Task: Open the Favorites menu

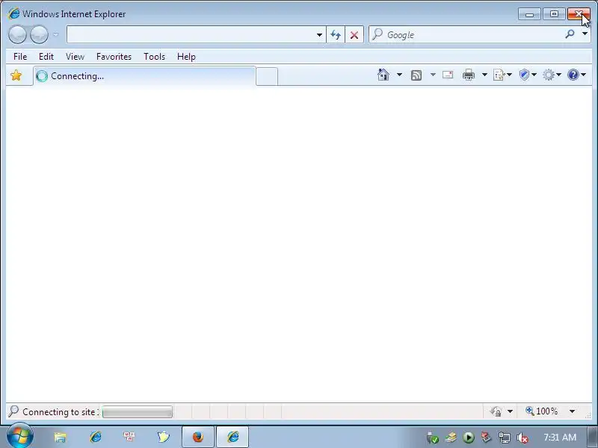Action: [114, 57]
